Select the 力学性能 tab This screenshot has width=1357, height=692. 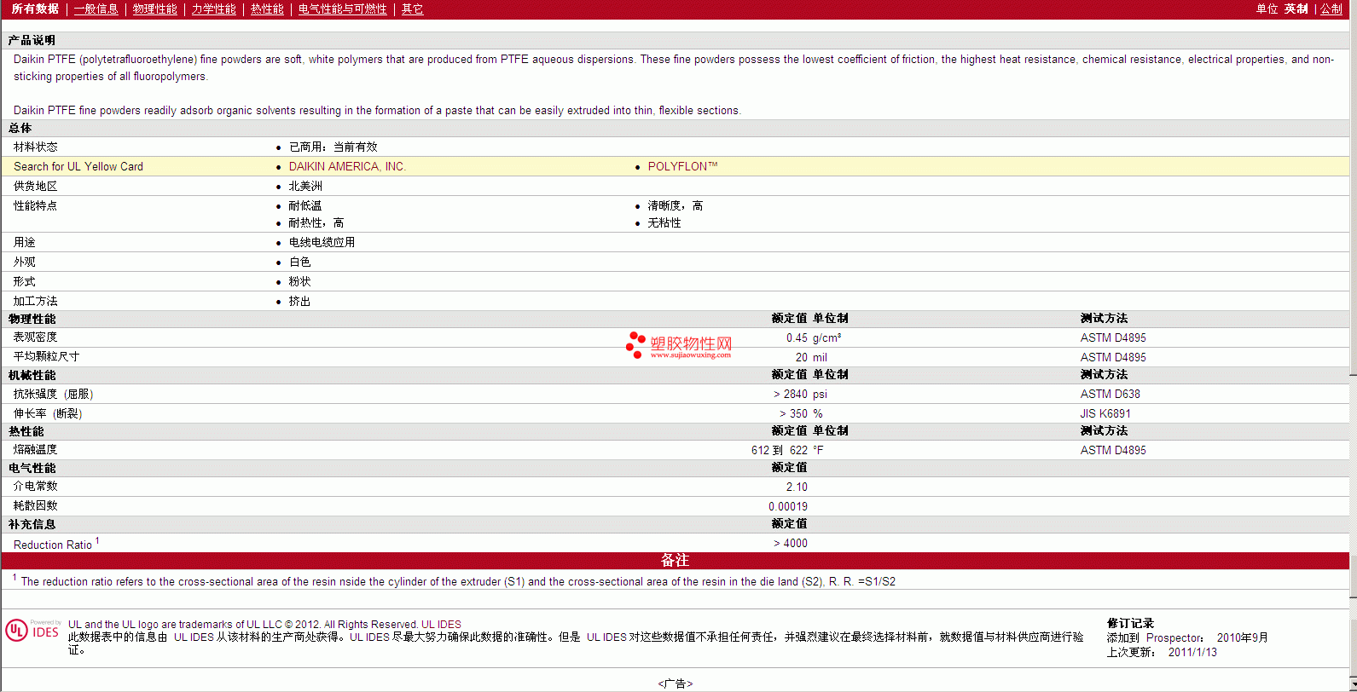pos(213,9)
